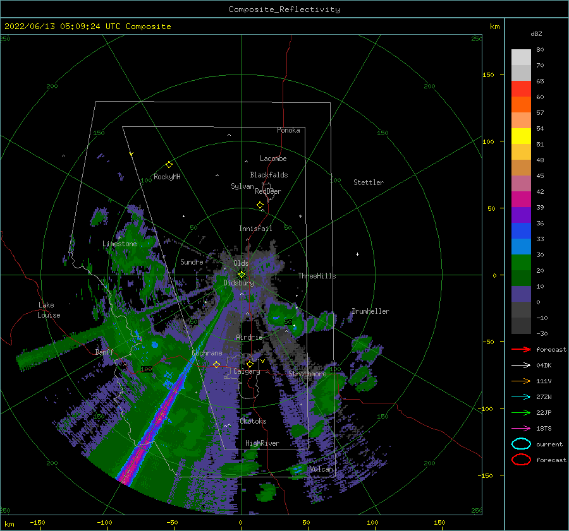Click the Banff label

tap(104, 352)
